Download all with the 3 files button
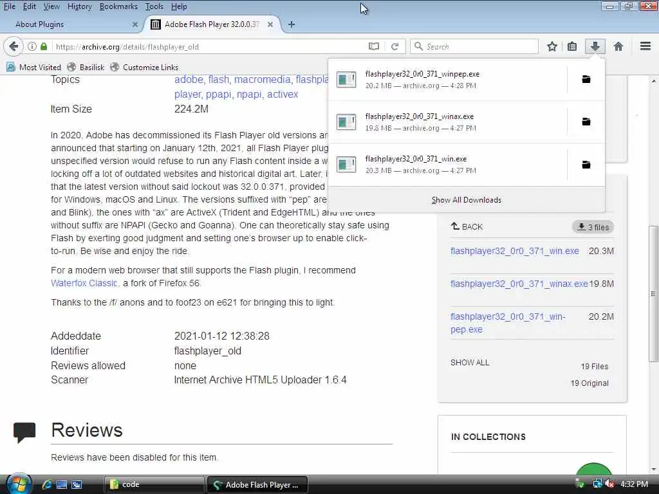The height and width of the screenshot is (494, 659). pyautogui.click(x=593, y=227)
